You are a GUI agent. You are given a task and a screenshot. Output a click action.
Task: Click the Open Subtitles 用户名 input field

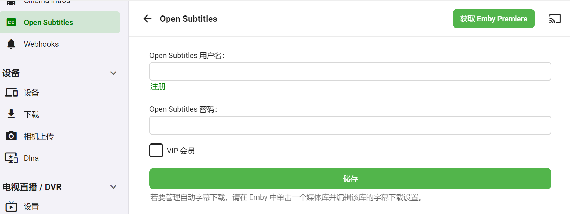click(x=350, y=71)
